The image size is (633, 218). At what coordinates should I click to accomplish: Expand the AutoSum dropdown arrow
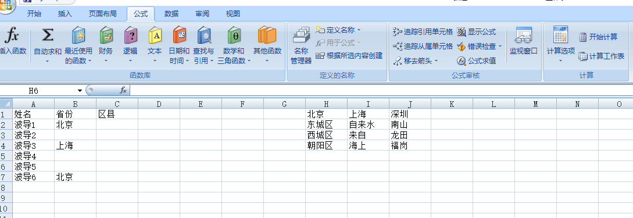47,62
